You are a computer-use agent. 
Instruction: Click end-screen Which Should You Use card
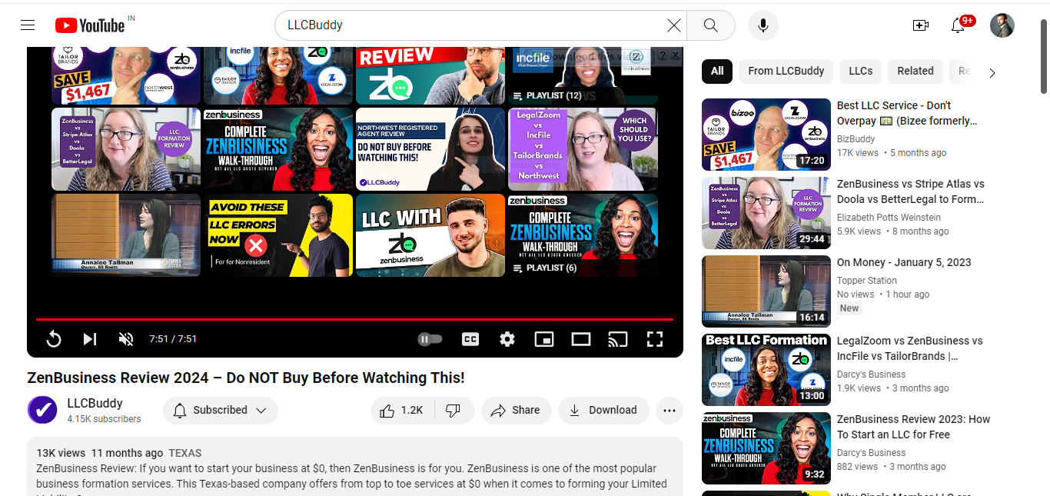pyautogui.click(x=583, y=149)
